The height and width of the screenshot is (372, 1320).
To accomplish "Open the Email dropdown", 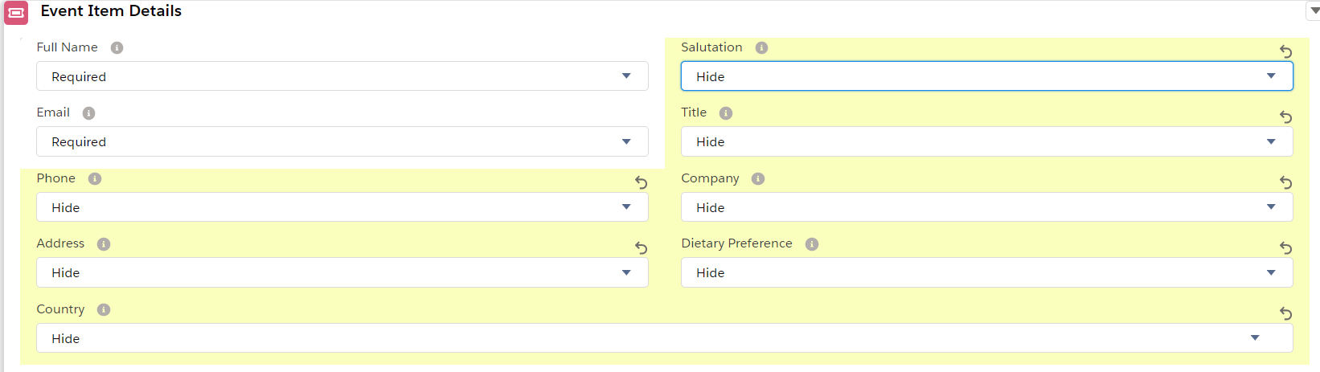I will 342,142.
